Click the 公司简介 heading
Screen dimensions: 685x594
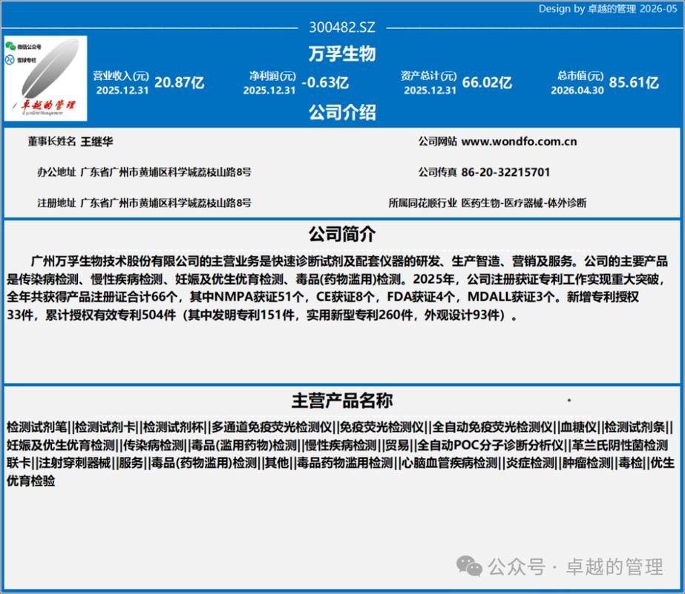tap(342, 235)
